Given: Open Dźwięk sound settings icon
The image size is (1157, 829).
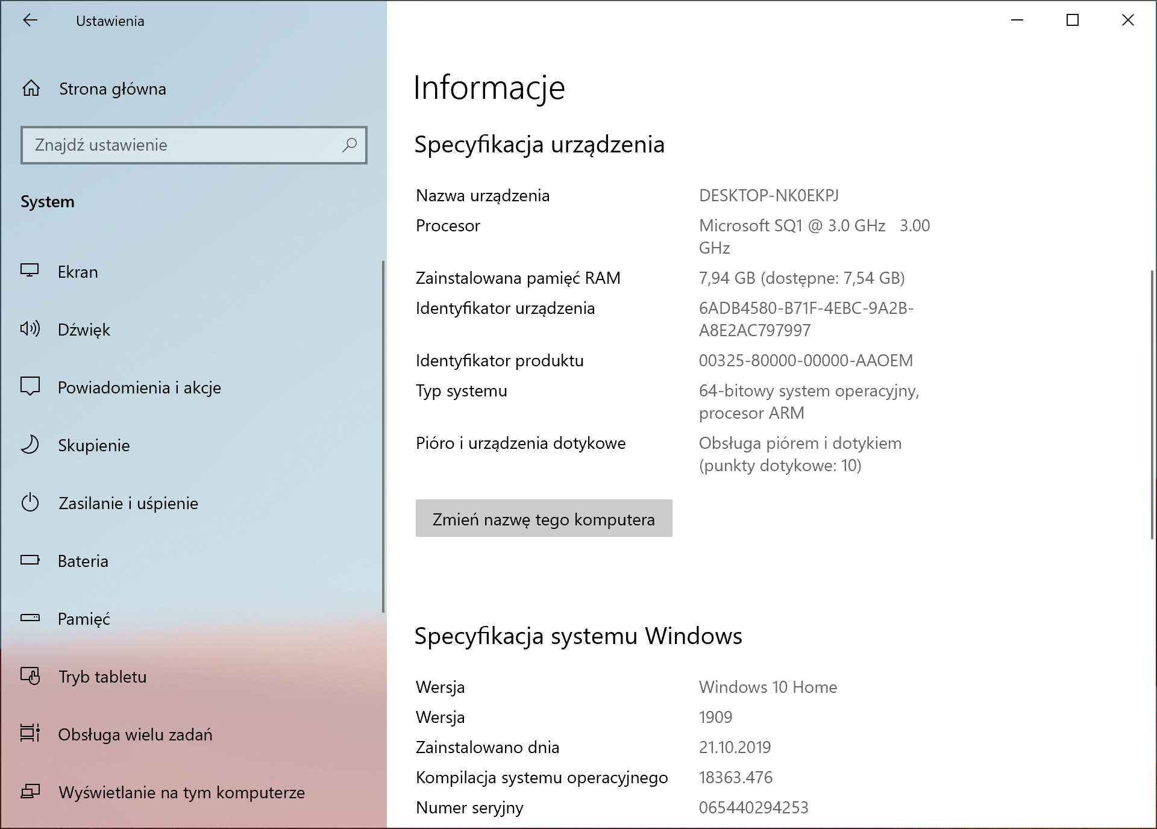Looking at the screenshot, I should click(31, 330).
